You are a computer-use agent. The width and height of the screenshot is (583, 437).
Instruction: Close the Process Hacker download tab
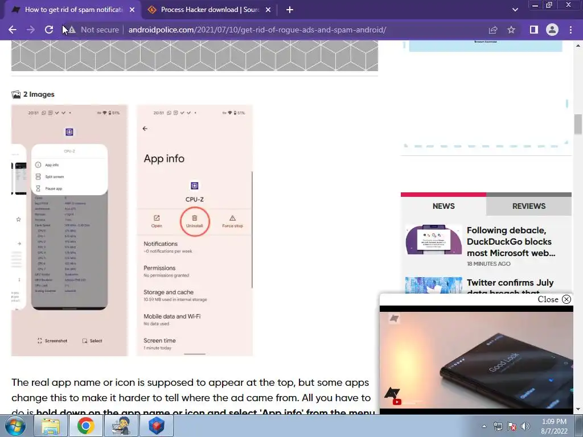(268, 10)
